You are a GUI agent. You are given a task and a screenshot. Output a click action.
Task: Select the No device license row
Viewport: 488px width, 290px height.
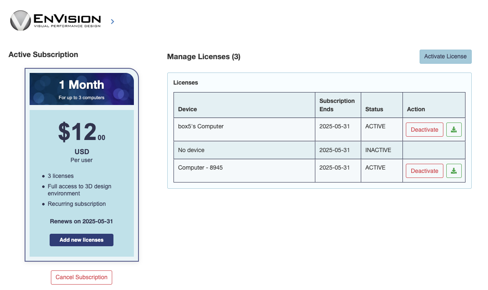(244, 150)
